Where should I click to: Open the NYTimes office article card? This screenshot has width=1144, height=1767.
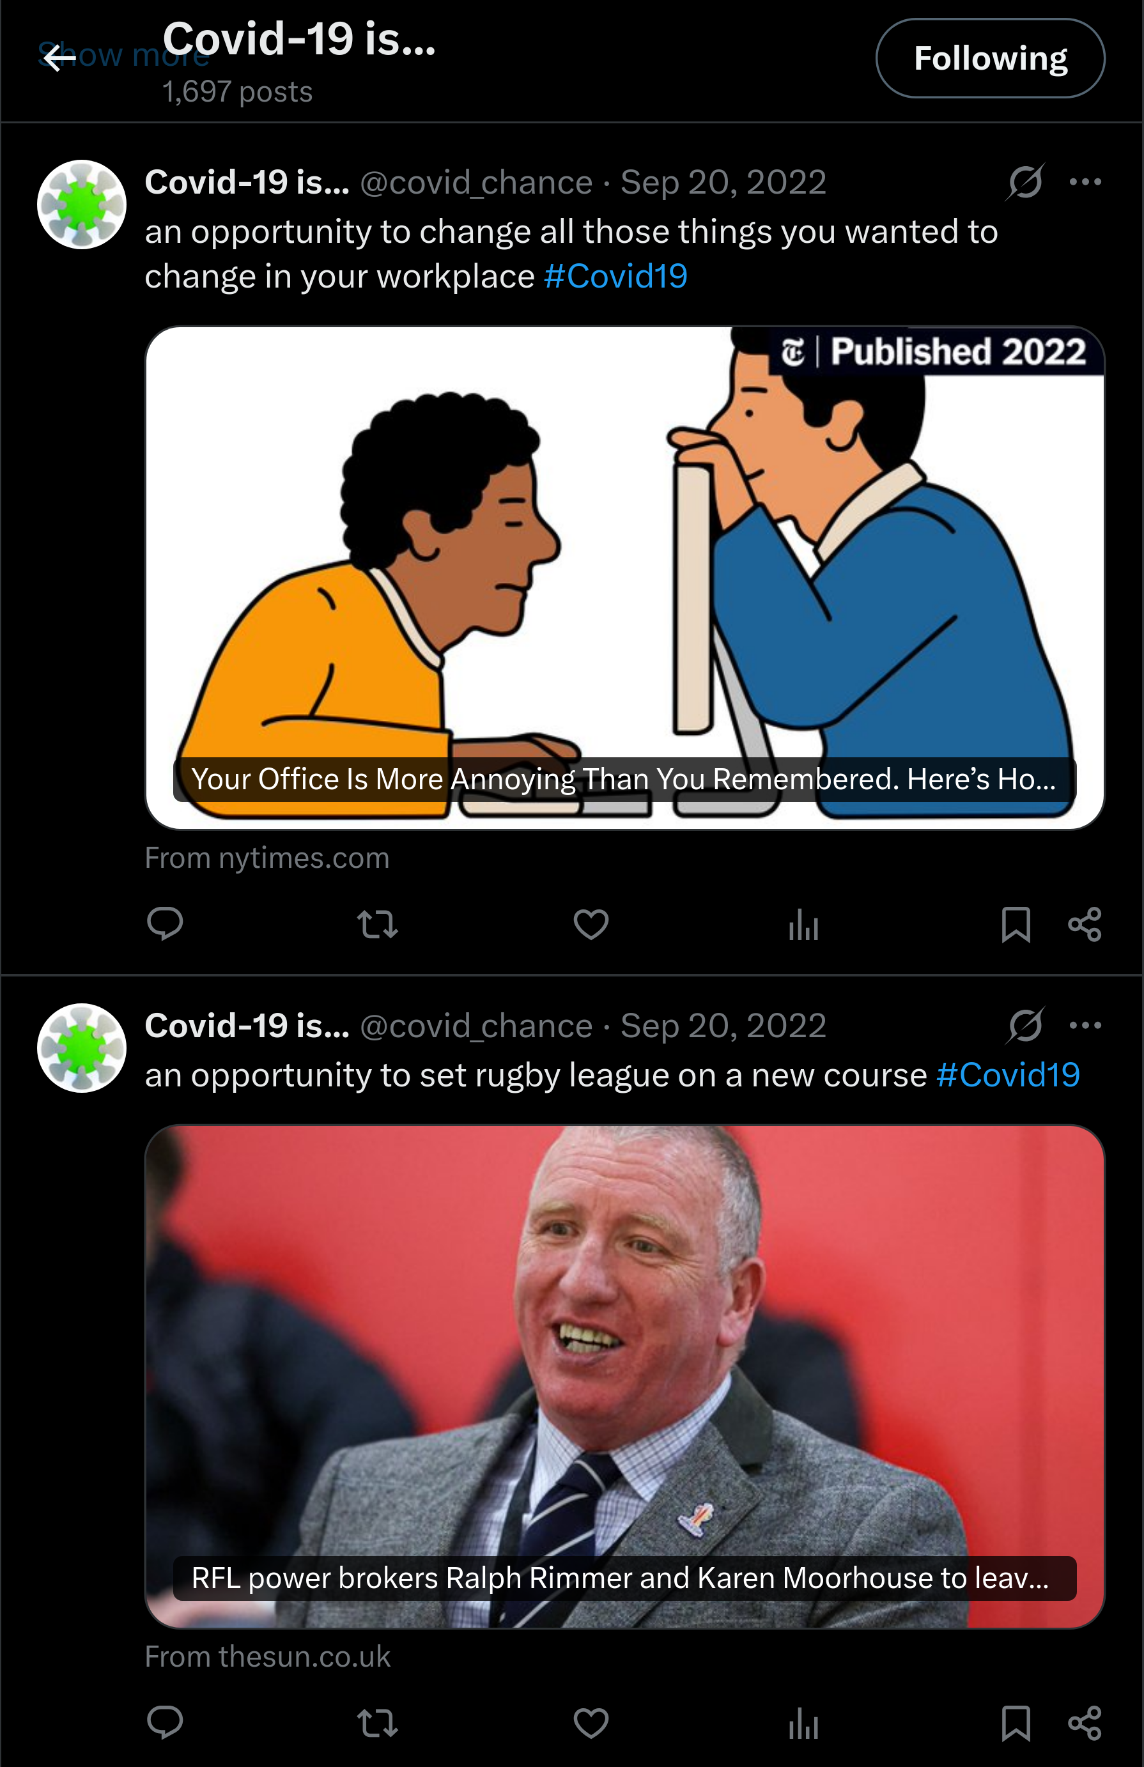click(625, 578)
